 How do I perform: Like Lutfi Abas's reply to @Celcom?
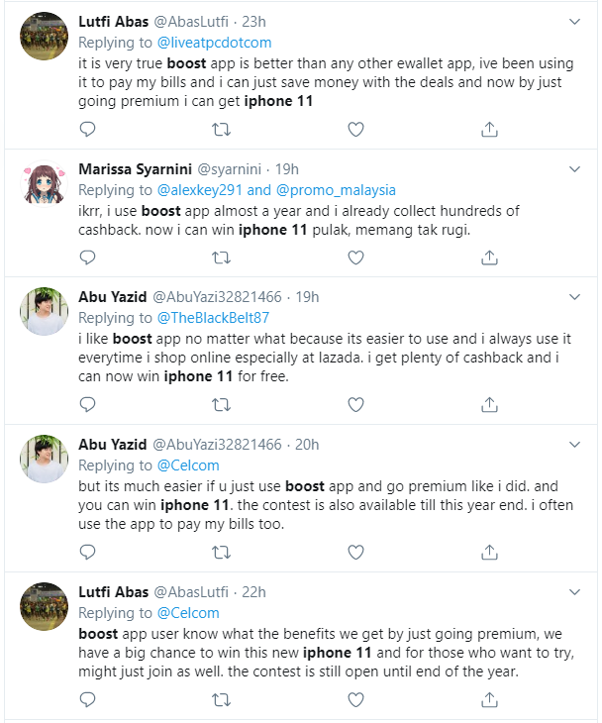point(355,698)
